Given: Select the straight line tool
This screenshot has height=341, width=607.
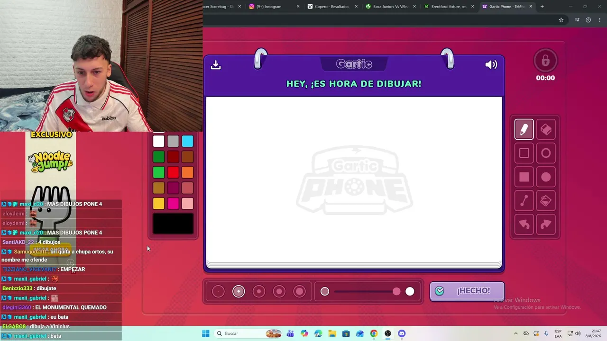Looking at the screenshot, I should (524, 201).
